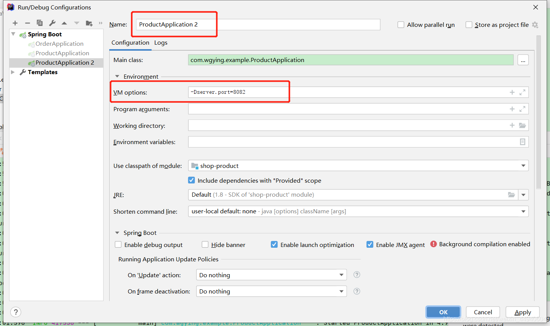This screenshot has height=326, width=550.
Task: Expand the VM options field editor
Action: click(522, 92)
